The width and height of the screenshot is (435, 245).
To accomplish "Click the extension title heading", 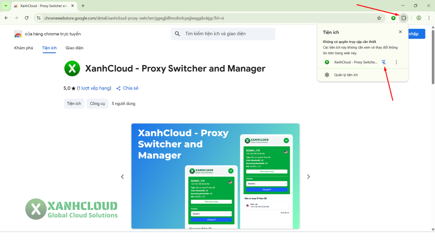I will [175, 68].
